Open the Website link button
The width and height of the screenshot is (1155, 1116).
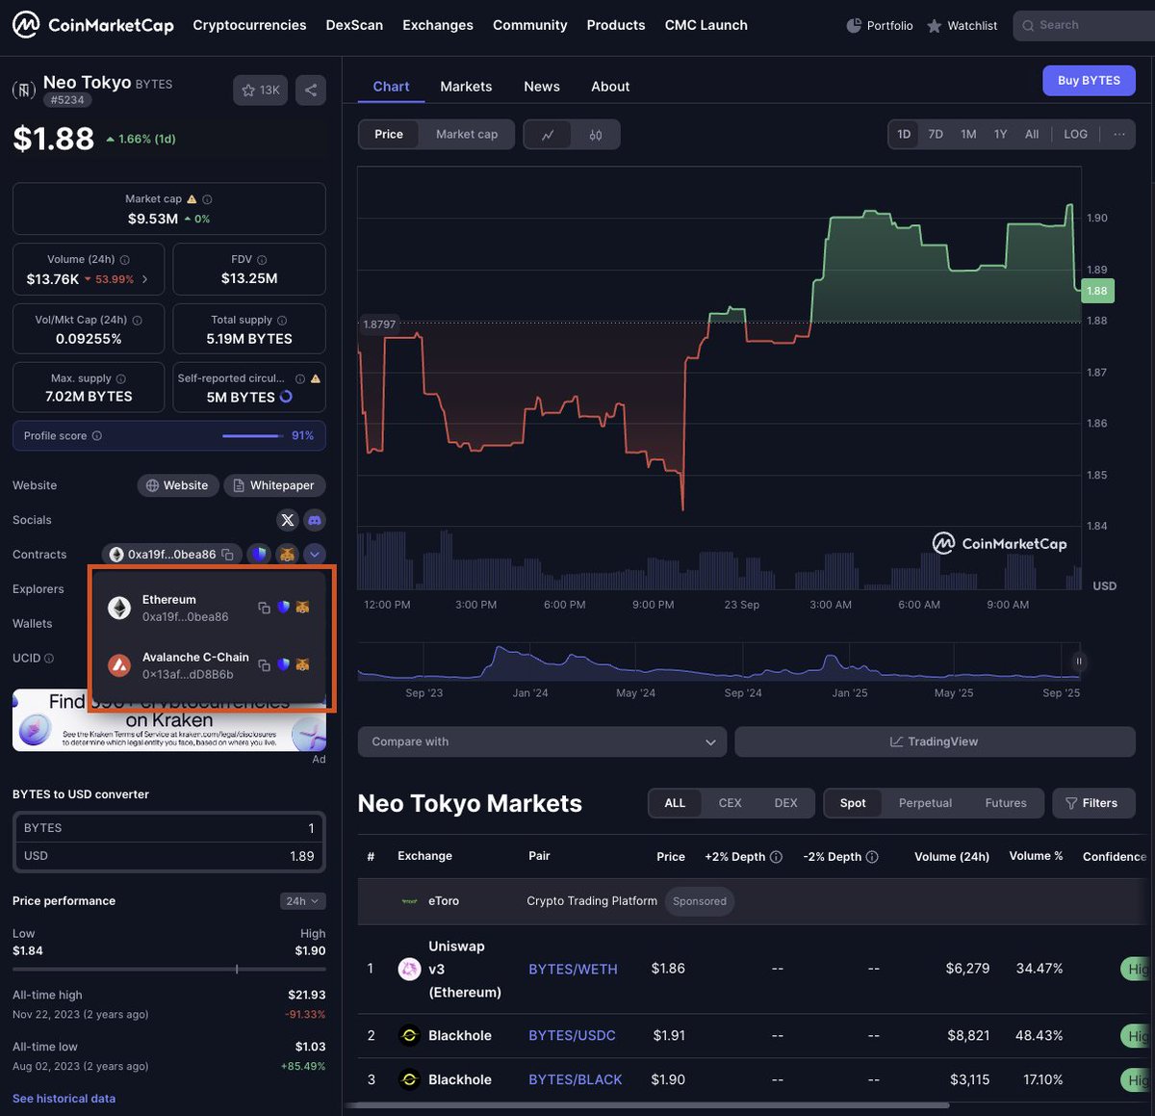point(177,485)
